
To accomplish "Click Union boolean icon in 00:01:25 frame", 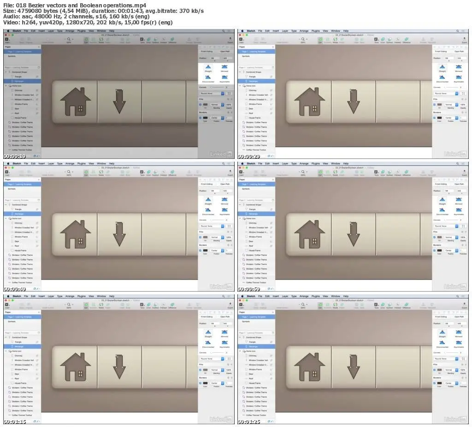I will [x=383, y=304].
